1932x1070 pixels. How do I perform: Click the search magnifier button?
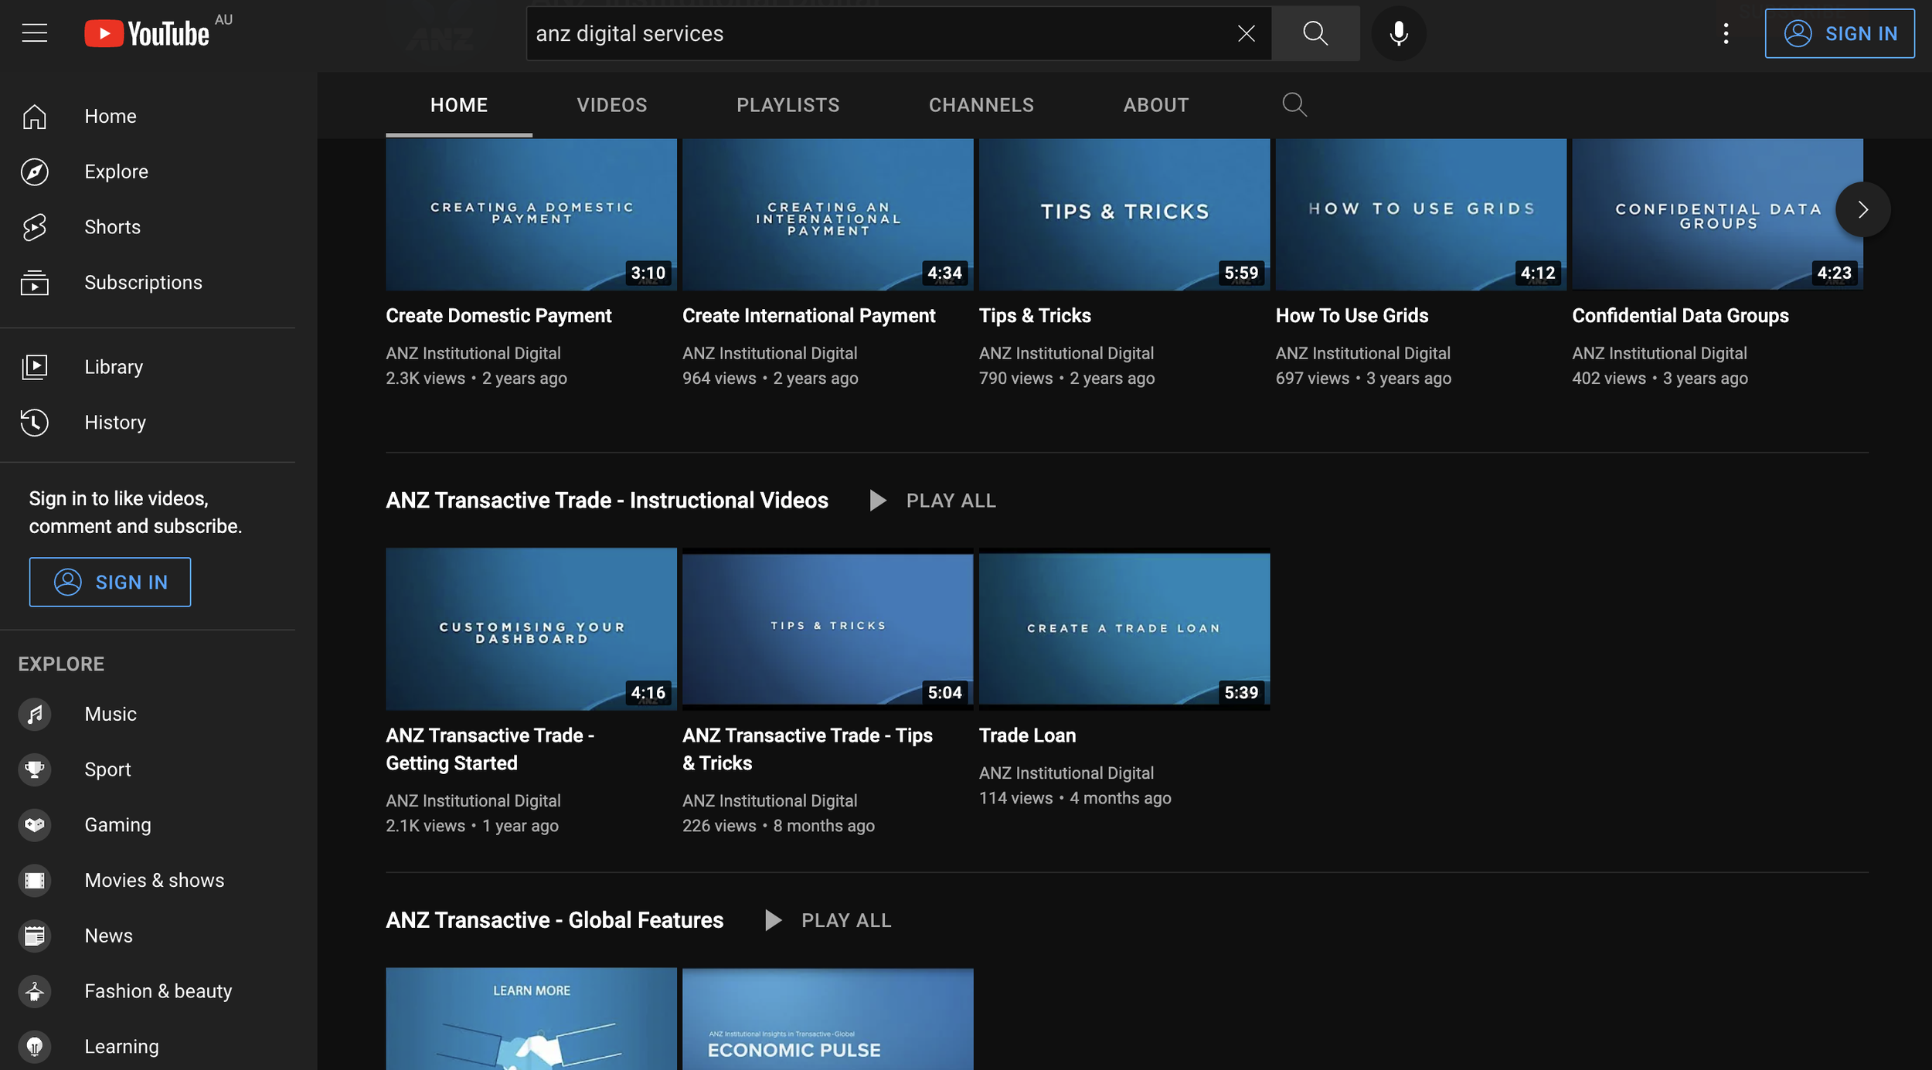(x=1315, y=33)
